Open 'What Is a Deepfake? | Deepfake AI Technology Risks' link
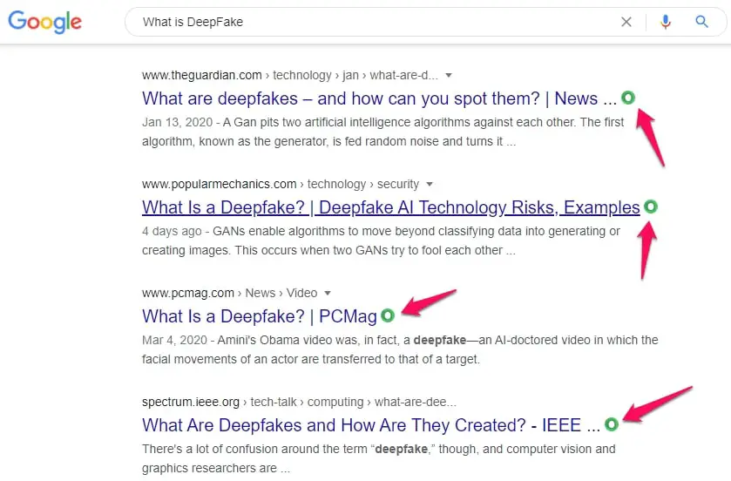 [390, 207]
